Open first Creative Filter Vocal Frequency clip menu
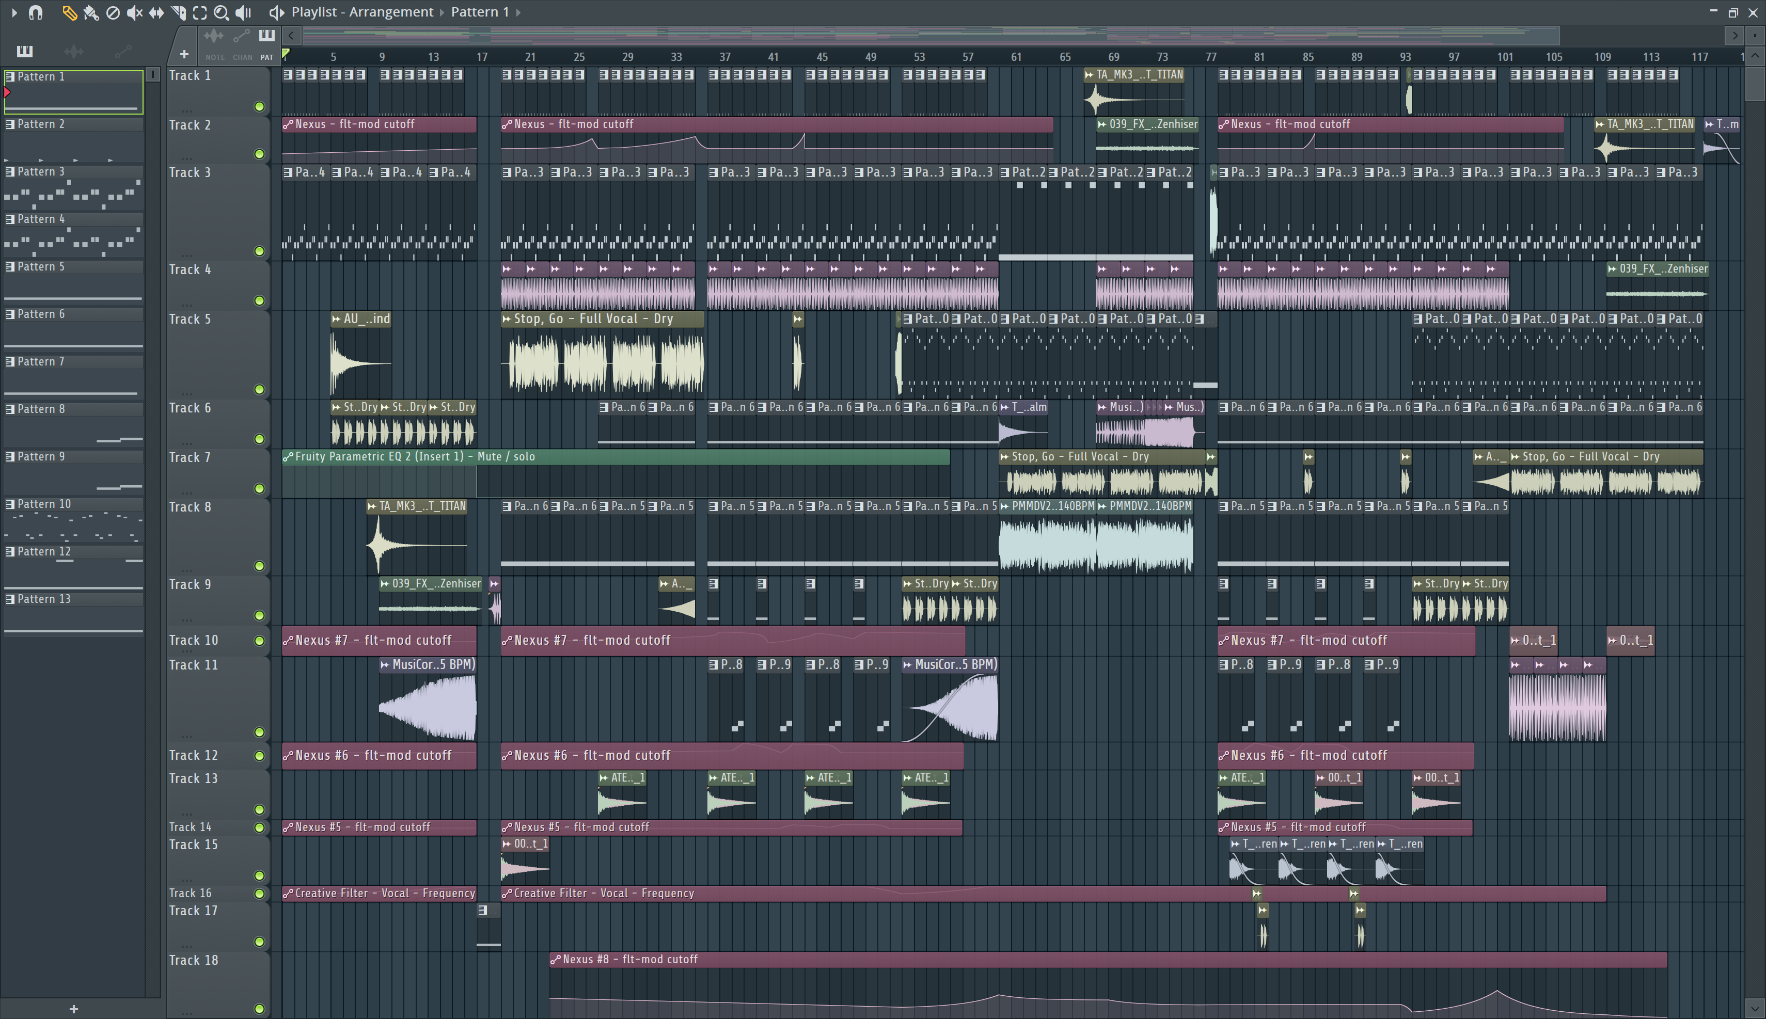This screenshot has height=1019, width=1766. pyautogui.click(x=288, y=894)
